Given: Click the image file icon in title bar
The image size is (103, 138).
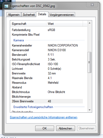Looking at the screenshot, I should [6, 6].
